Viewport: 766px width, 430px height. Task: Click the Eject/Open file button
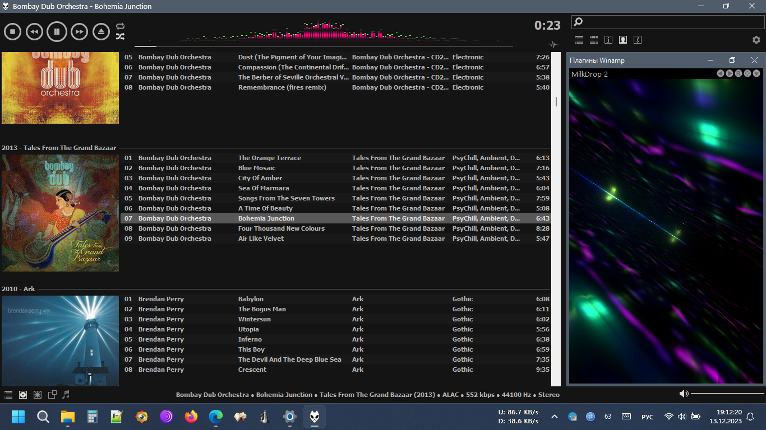(x=101, y=32)
